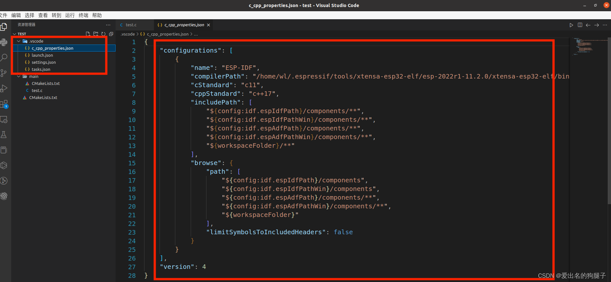Image resolution: width=611 pixels, height=282 pixels.
Task: Click line number 15 in the gutter
Action: 132,163
